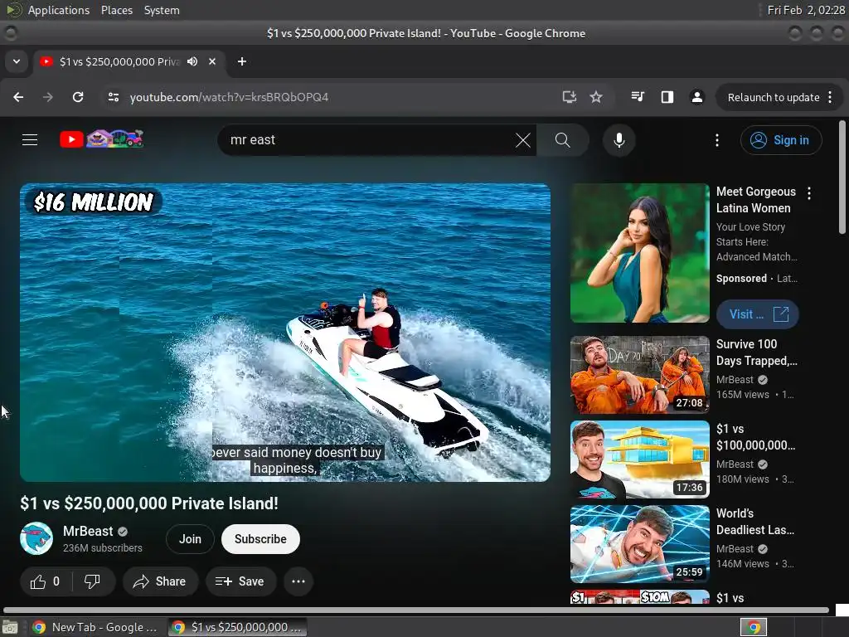Select the $1 vs $250,000,000 tab
Viewport: 849px width, 637px height.
(128, 61)
